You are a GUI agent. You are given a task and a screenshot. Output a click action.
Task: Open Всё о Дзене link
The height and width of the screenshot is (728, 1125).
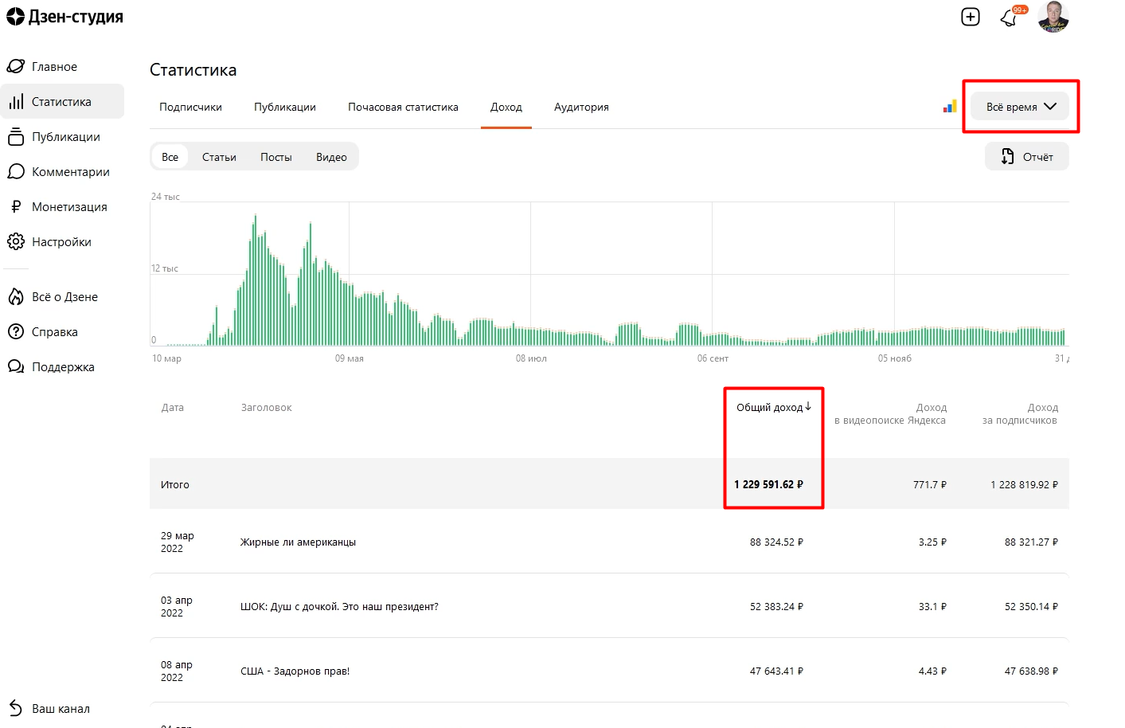click(64, 297)
